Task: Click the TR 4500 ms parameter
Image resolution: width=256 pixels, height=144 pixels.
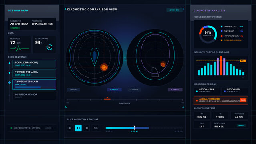Action: click(x=202, y=115)
